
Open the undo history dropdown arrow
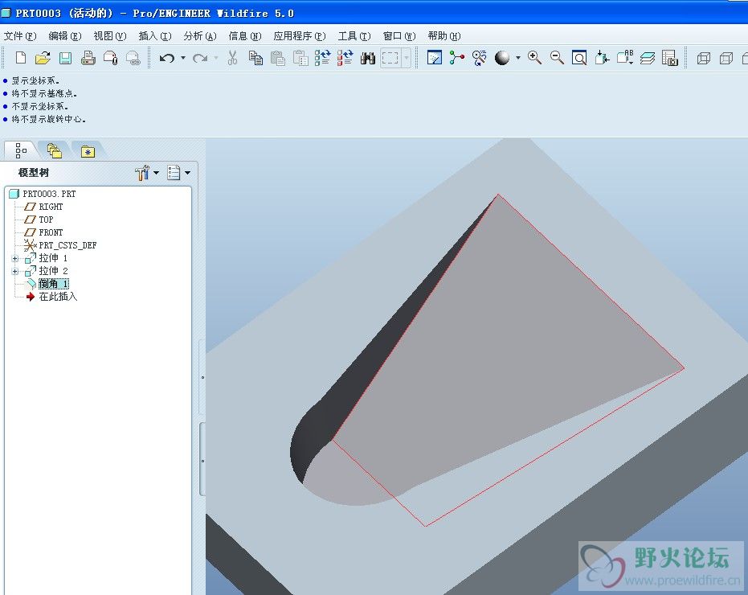tap(183, 58)
